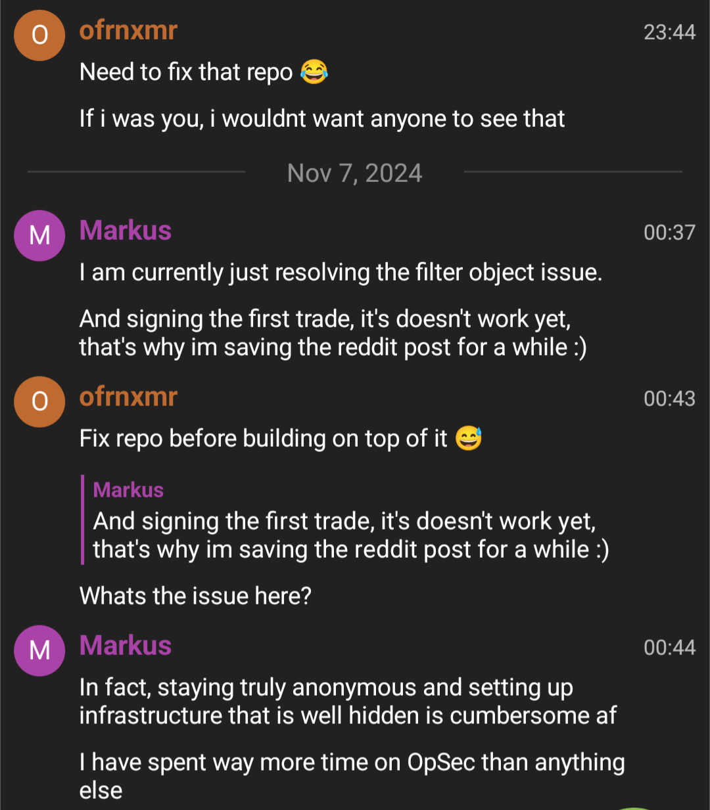Screen dimensions: 710x810
Task: Select the message about resolving the filter object issue
Action: (341, 273)
